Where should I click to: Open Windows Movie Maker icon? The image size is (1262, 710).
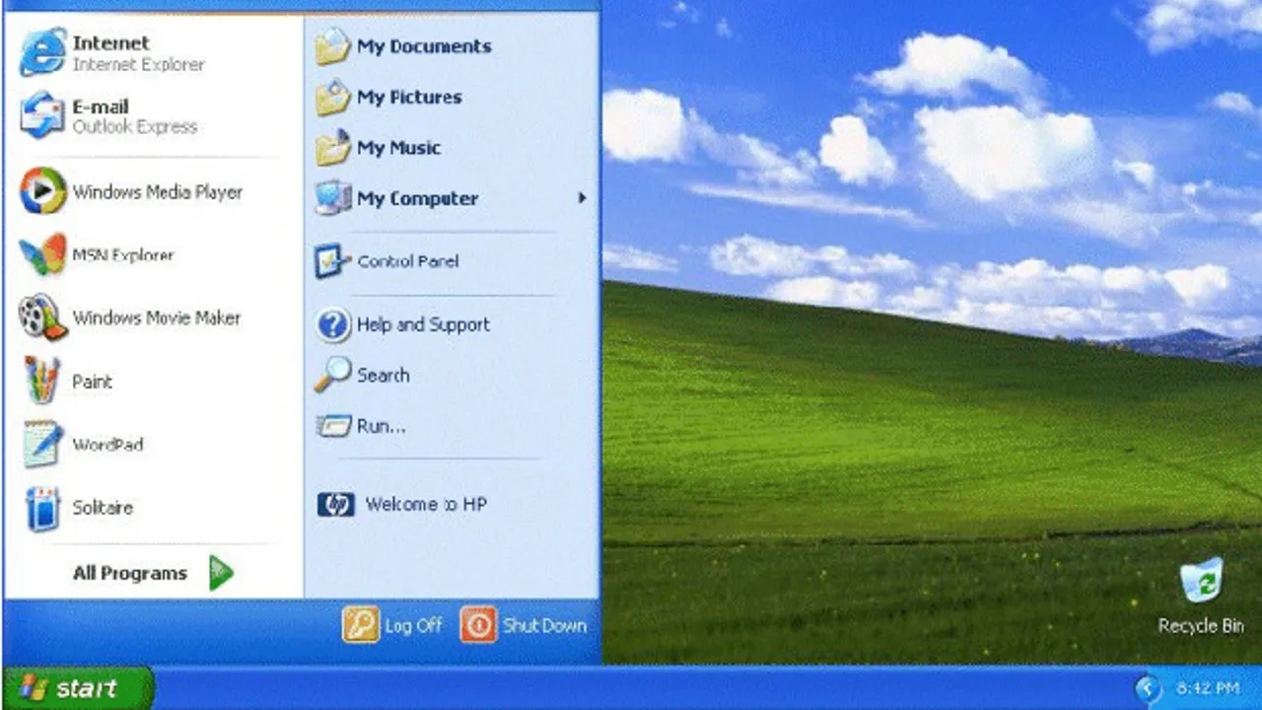43,318
